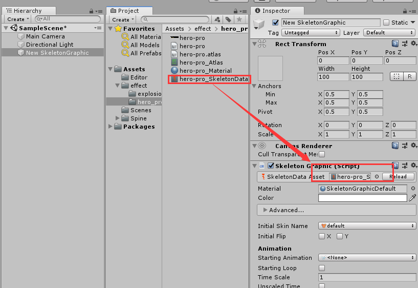Toggle Cull Transparent Mesh checkbox

322,154
